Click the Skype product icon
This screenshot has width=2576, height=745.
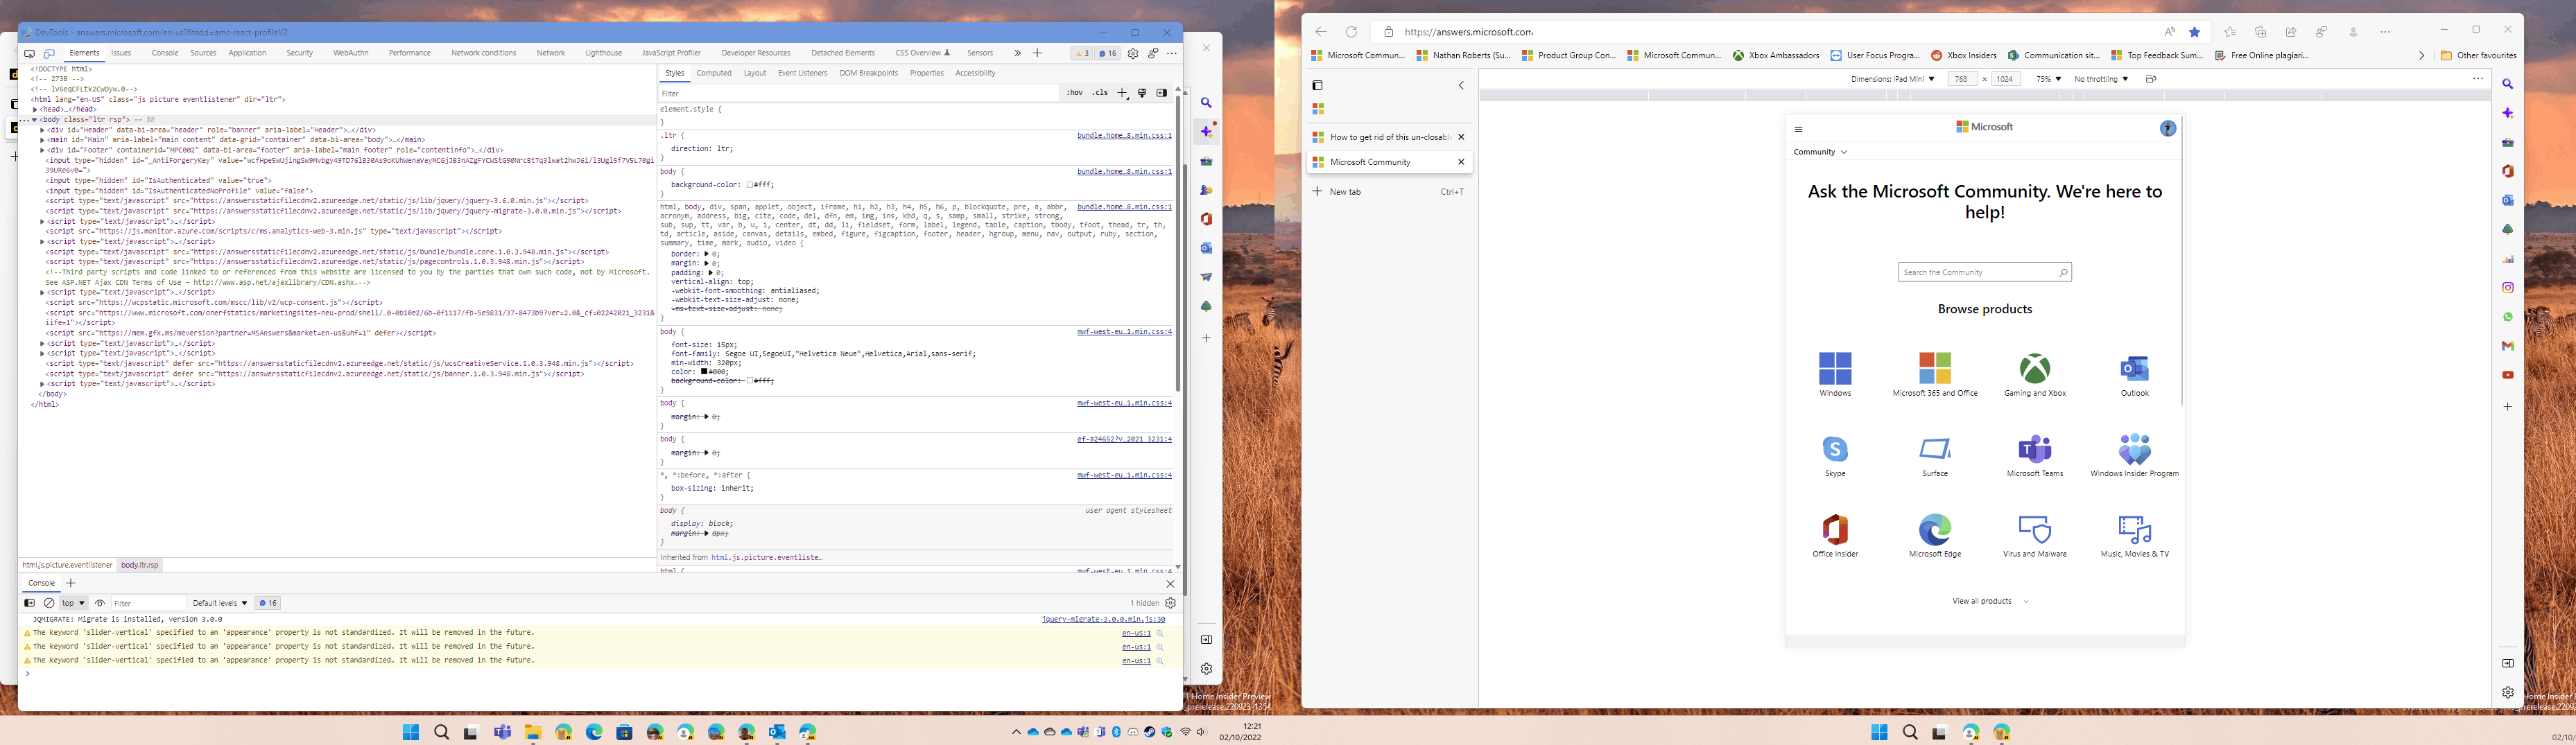1835,449
